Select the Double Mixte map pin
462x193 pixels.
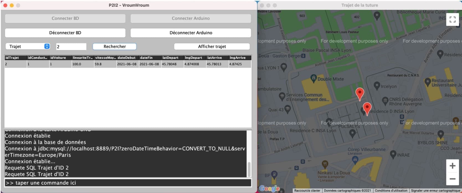[313, 78]
